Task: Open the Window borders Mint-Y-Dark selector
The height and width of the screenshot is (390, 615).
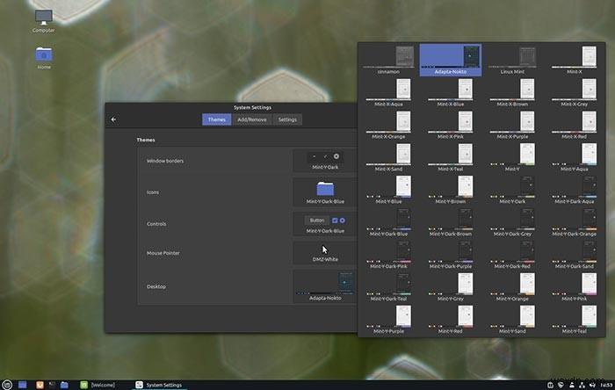Action: coord(325,161)
